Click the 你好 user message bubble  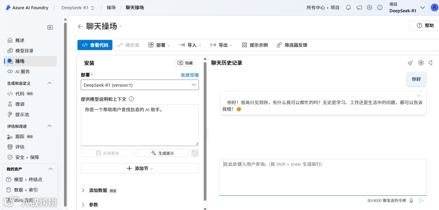pyautogui.click(x=416, y=79)
